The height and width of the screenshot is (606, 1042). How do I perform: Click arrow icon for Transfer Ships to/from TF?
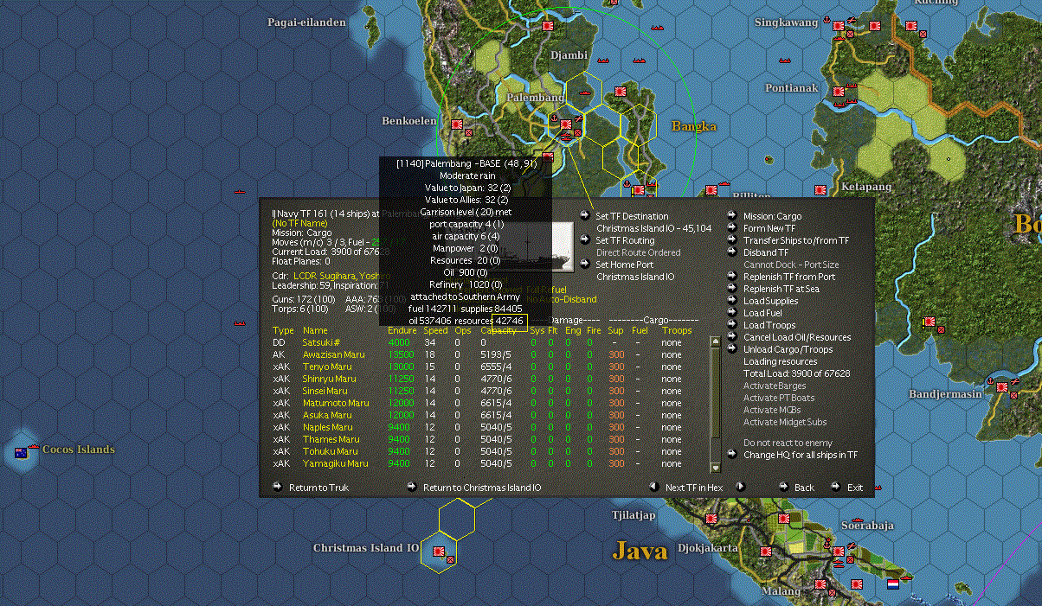coord(733,240)
